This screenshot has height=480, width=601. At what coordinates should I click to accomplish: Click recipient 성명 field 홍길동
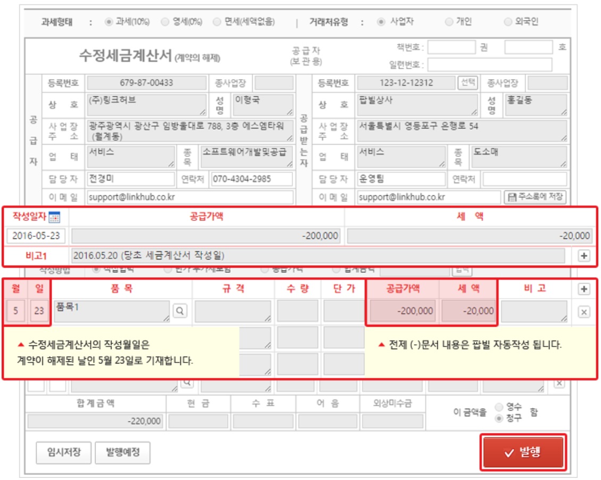[x=536, y=105]
